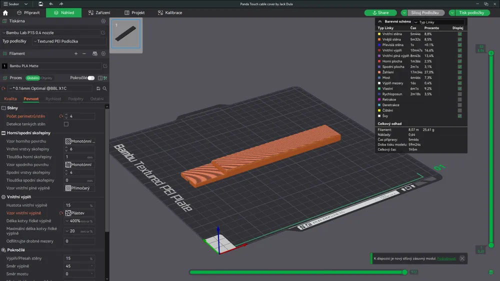Add a filament with the plus icon
Viewport: 500px width, 281px height.
pyautogui.click(x=76, y=53)
